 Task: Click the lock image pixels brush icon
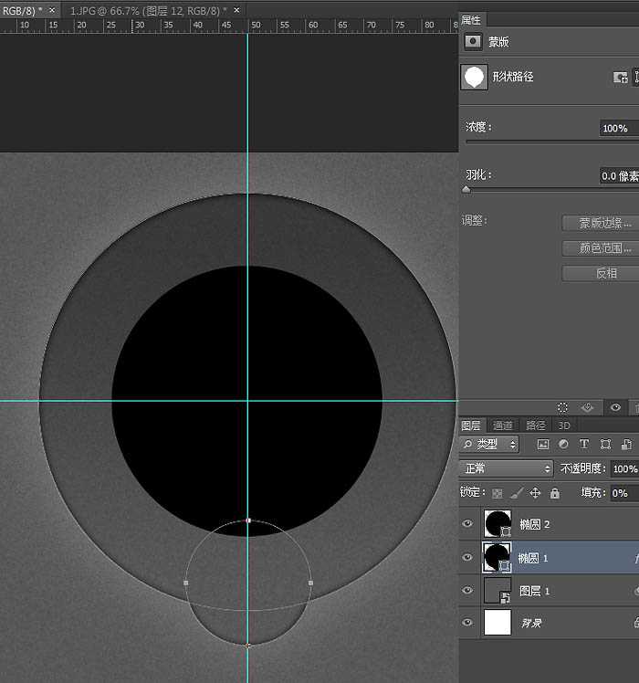[517, 493]
